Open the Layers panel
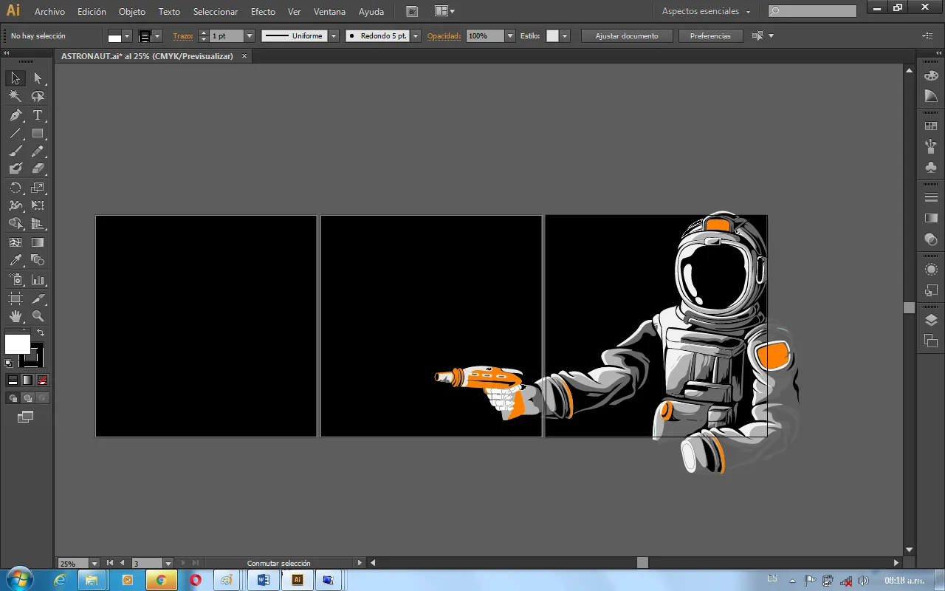Viewport: 945px width, 591px height. 931,320
